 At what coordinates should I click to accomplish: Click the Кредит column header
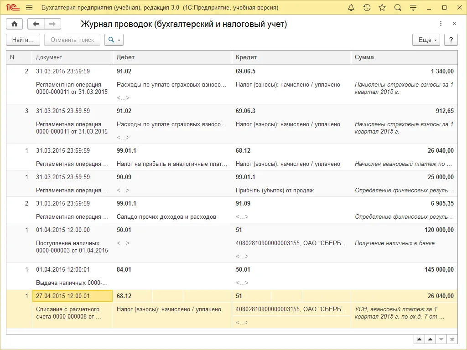click(x=291, y=57)
